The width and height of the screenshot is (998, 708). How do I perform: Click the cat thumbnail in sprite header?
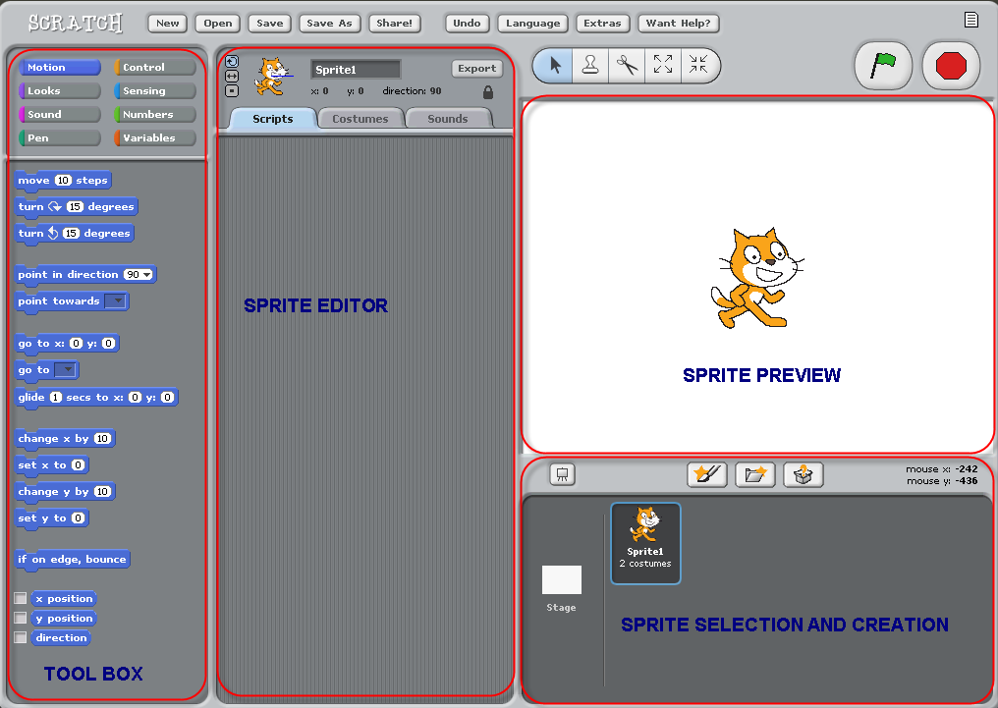(273, 77)
